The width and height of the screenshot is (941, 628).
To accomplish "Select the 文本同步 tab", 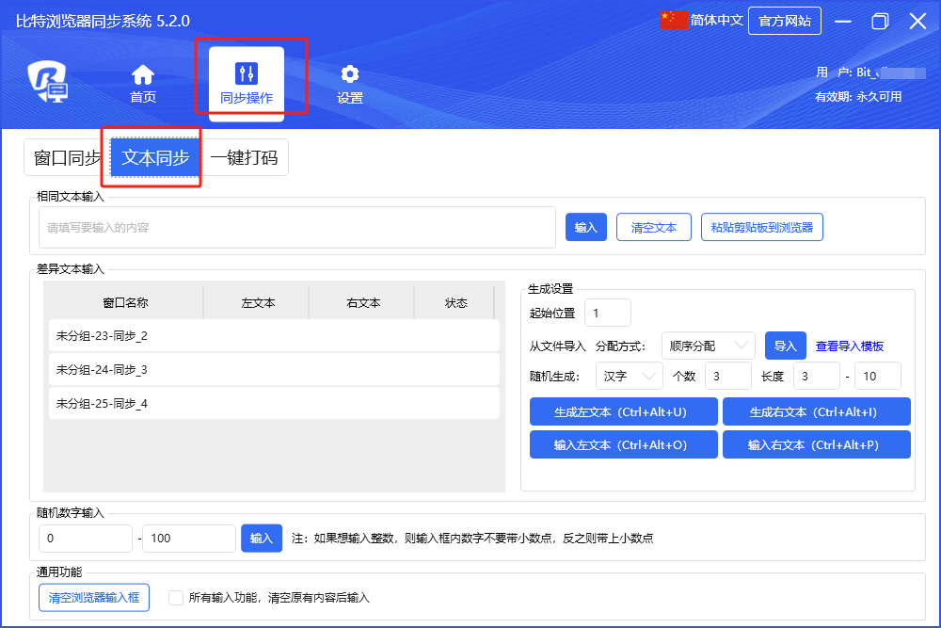I will 155,157.
